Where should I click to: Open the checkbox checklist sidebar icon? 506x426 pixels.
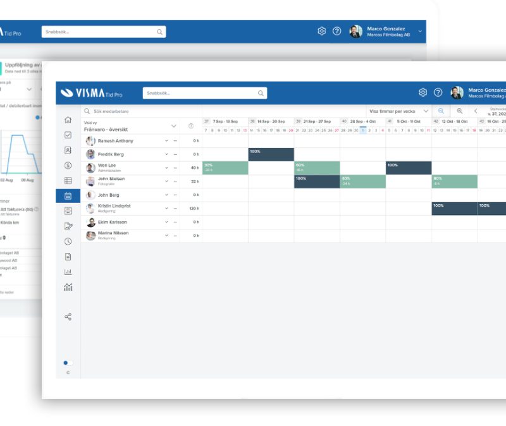point(68,135)
